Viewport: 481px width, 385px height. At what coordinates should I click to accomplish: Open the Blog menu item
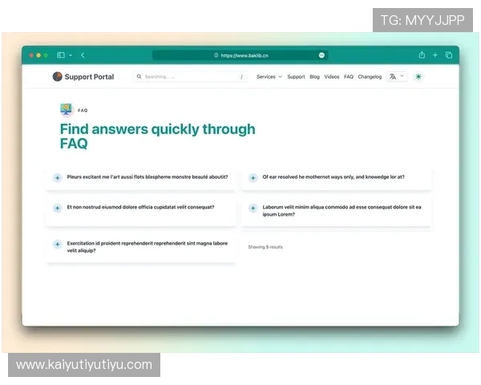pos(314,77)
